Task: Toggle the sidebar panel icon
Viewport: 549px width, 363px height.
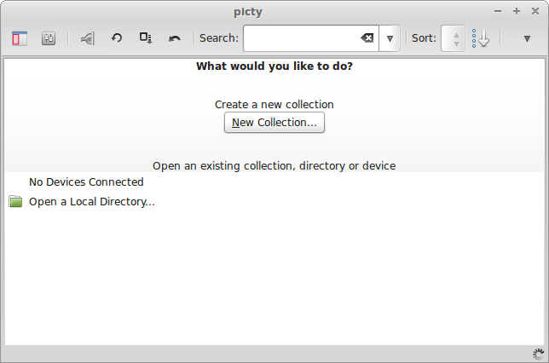Action: coord(20,38)
